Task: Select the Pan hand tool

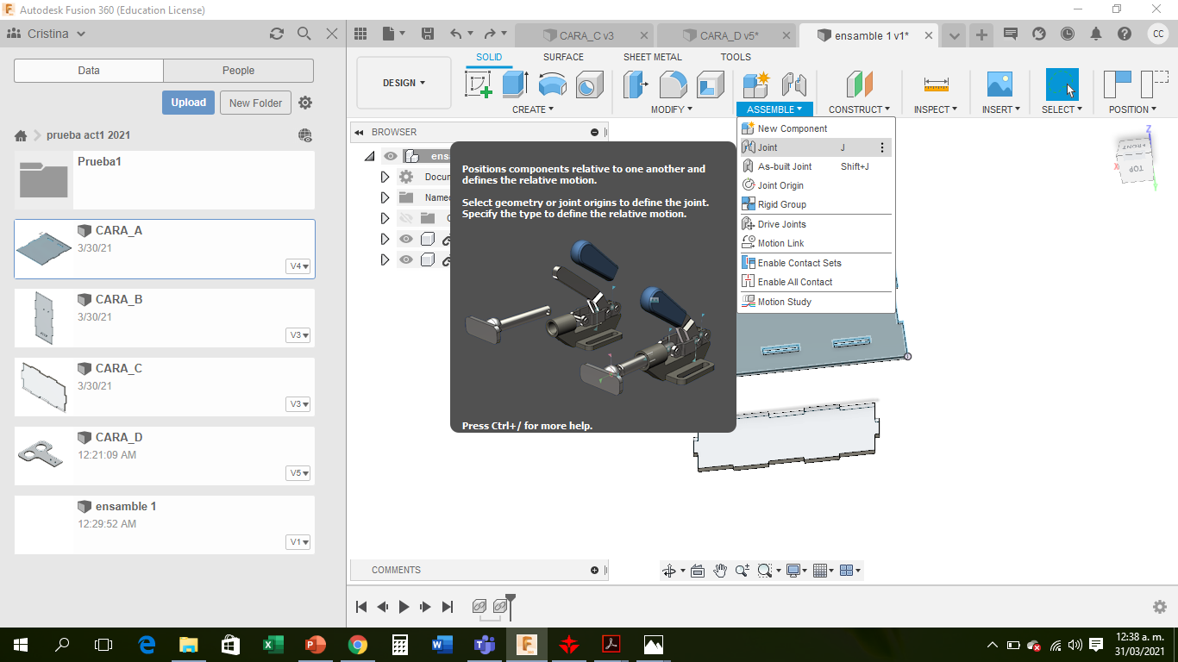Action: [720, 571]
